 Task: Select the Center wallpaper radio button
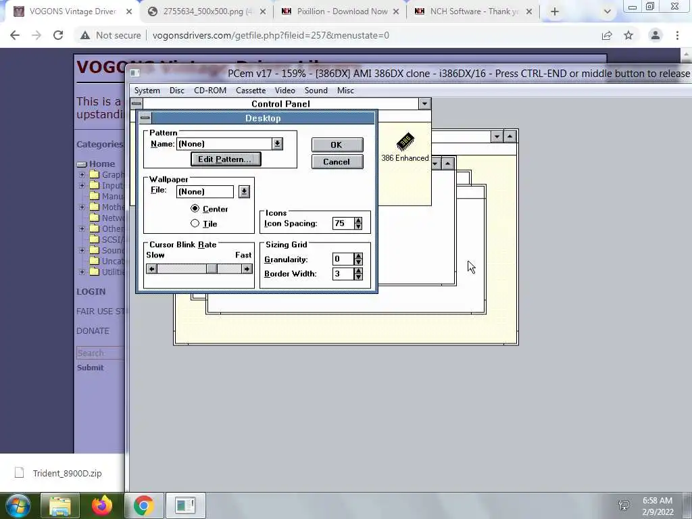195,208
